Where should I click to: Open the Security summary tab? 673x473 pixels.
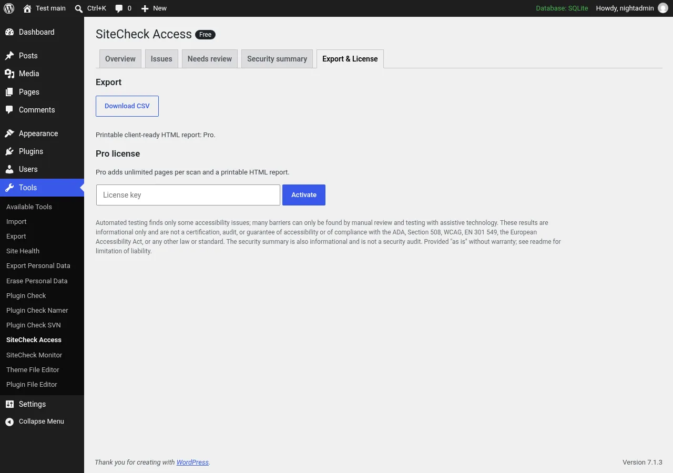[x=277, y=59]
